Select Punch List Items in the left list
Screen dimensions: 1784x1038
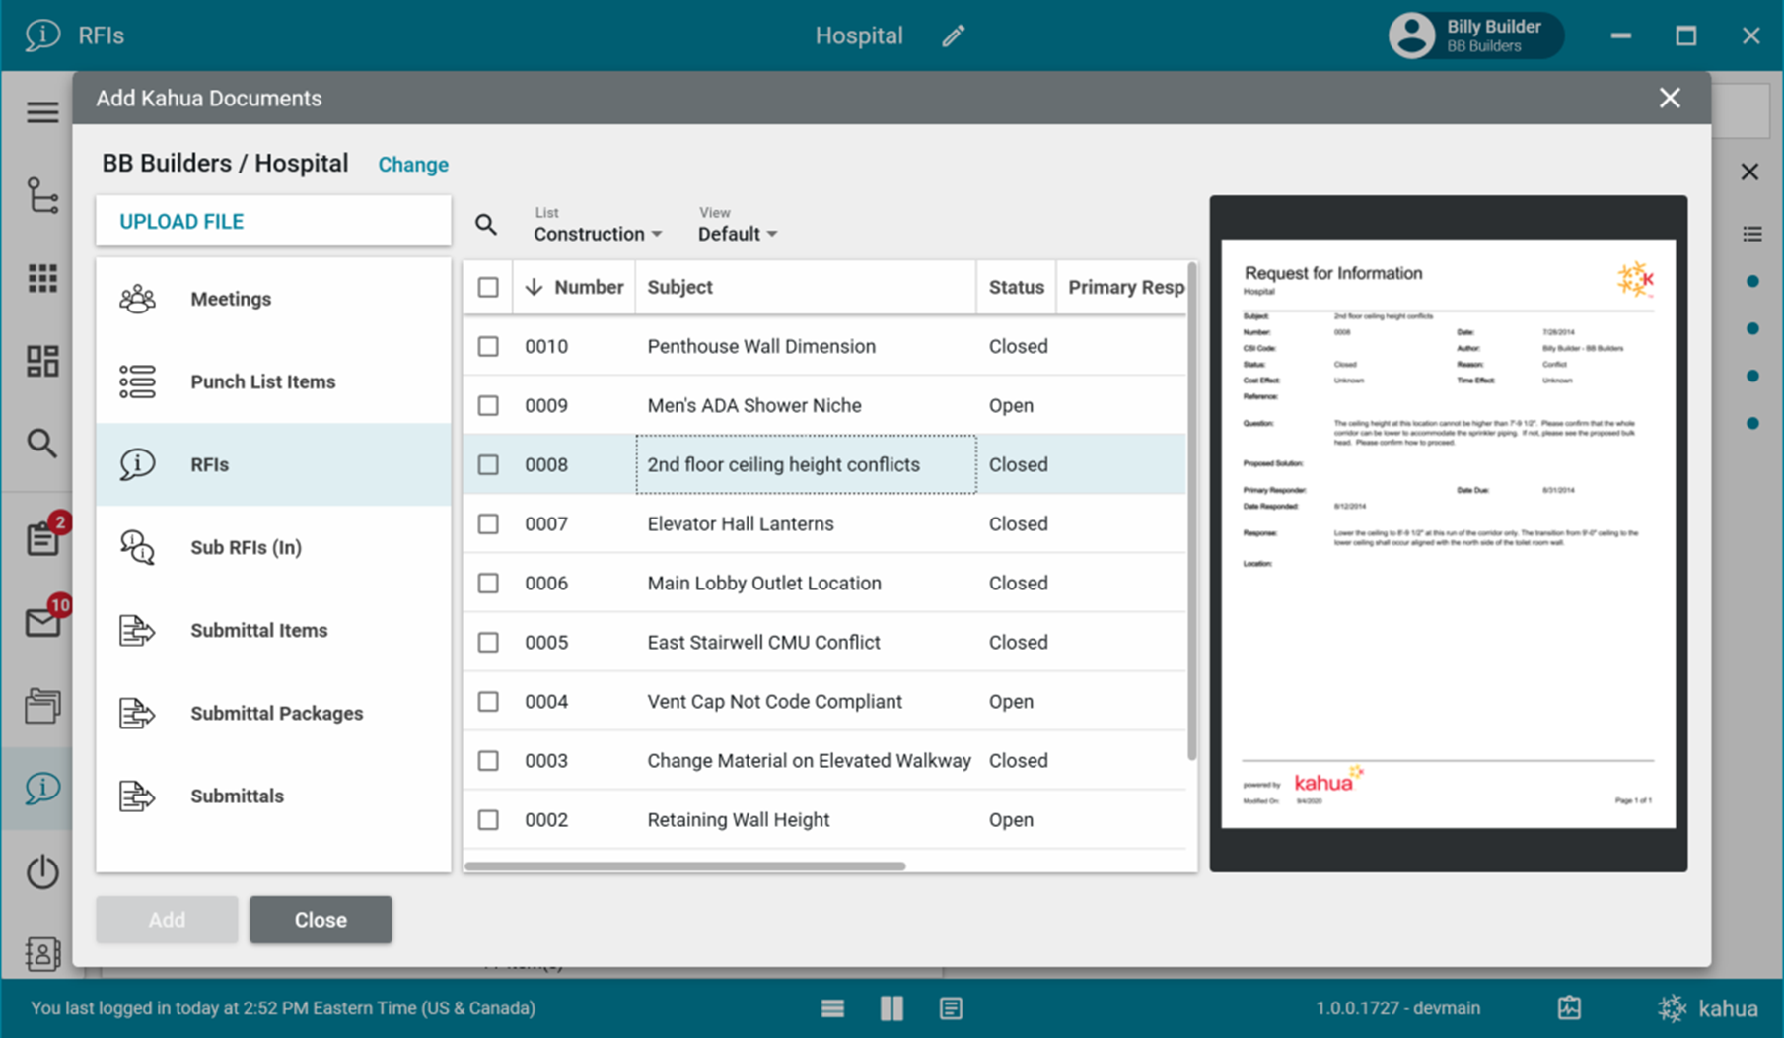(x=262, y=381)
